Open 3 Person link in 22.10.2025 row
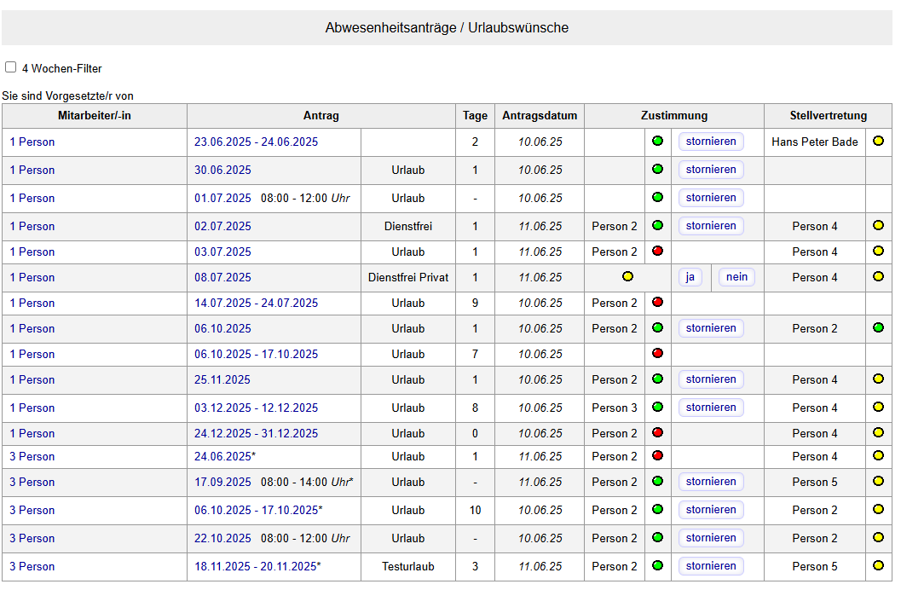901x590 pixels. 32,538
